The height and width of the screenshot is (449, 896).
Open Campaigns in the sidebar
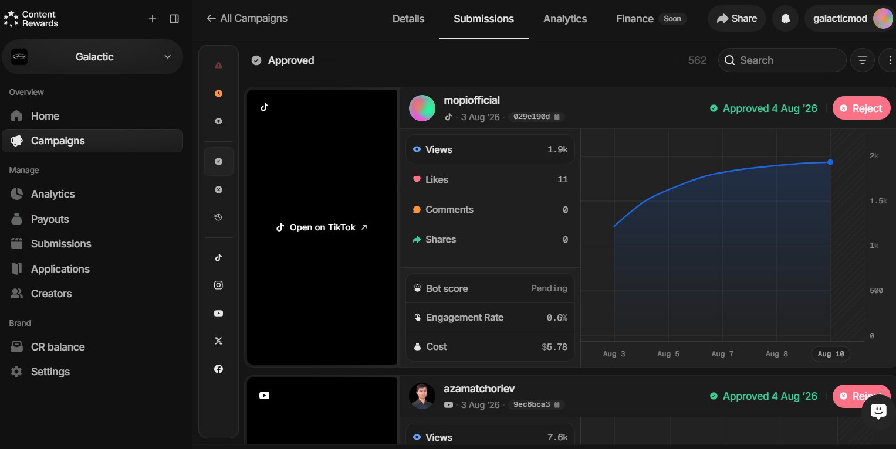pos(93,141)
